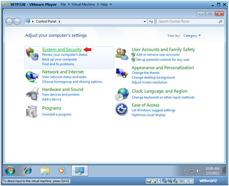Click Choose homegroup and sharing options
Screen dimensions: 229x186
[x=72, y=82]
